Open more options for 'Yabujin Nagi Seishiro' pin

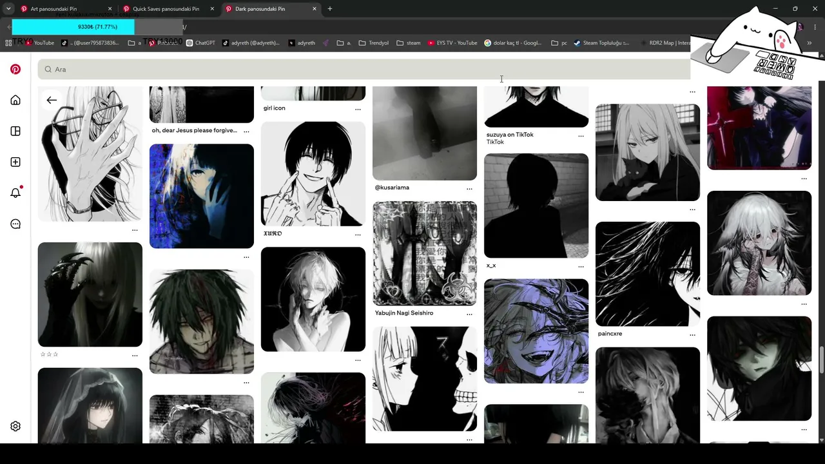click(469, 314)
